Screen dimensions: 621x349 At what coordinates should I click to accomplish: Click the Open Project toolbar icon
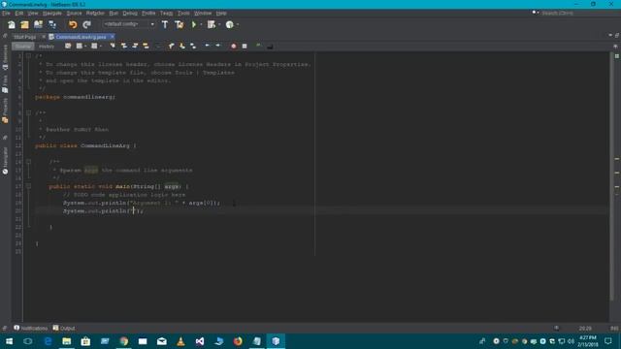pyautogui.click(x=38, y=24)
